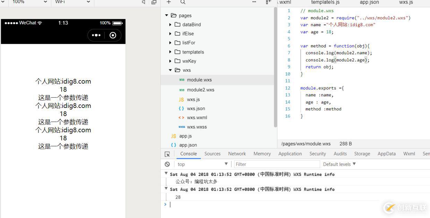Open the zoom 100% dropdown

(x=29, y=2)
